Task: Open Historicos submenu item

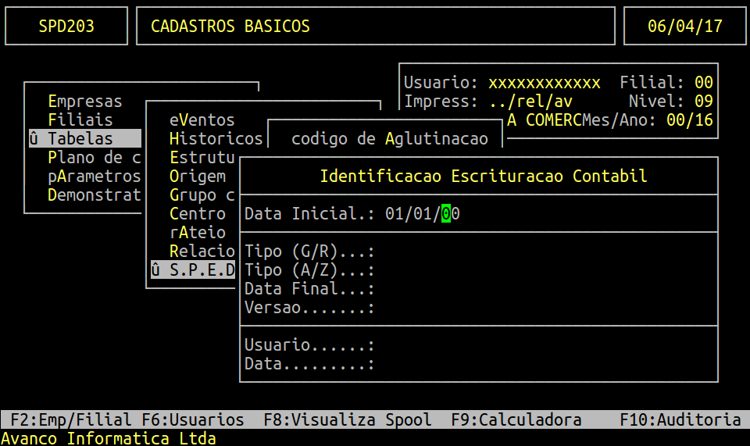Action: pos(216,139)
